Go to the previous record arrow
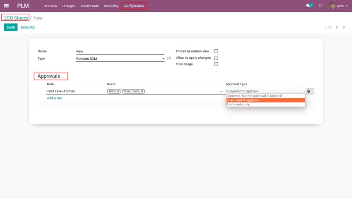352x198 pixels. (x=337, y=27)
